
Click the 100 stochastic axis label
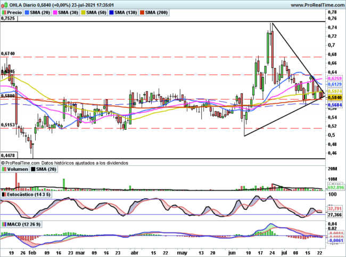tap(332, 194)
